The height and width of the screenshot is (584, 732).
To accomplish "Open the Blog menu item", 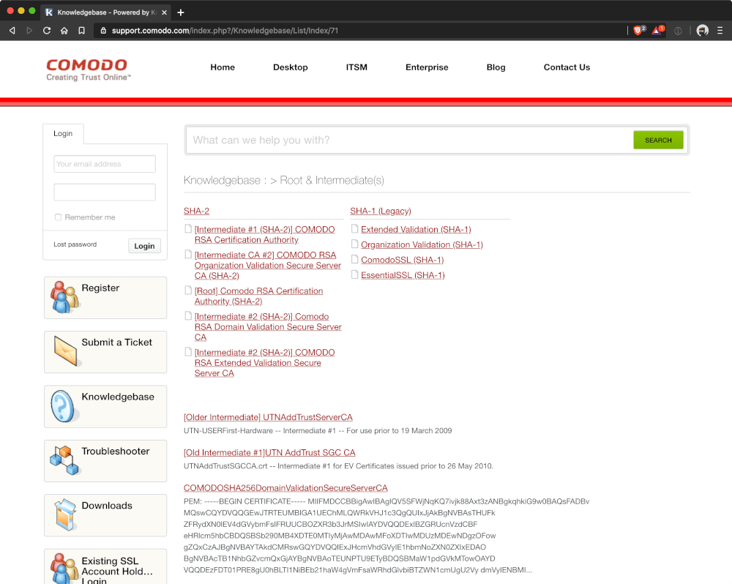I will 496,67.
